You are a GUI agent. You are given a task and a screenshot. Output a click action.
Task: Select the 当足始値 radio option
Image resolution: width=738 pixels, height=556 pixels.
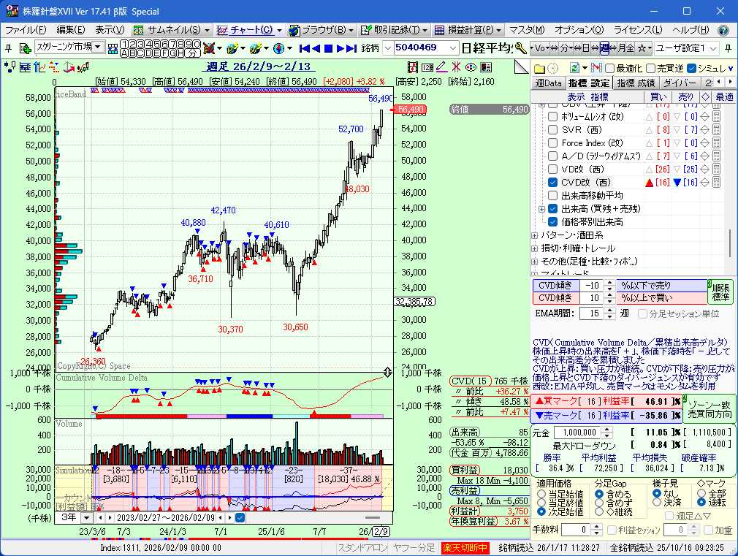point(541,494)
